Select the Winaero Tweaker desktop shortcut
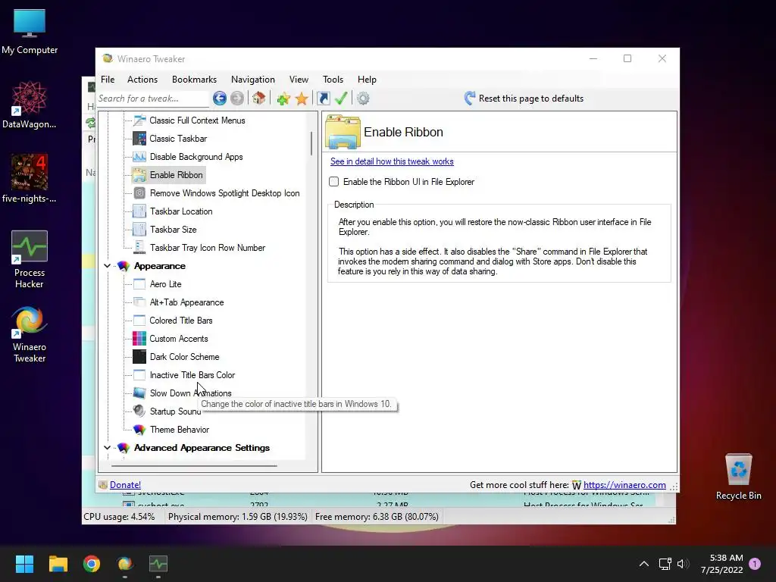776x582 pixels. point(30,334)
